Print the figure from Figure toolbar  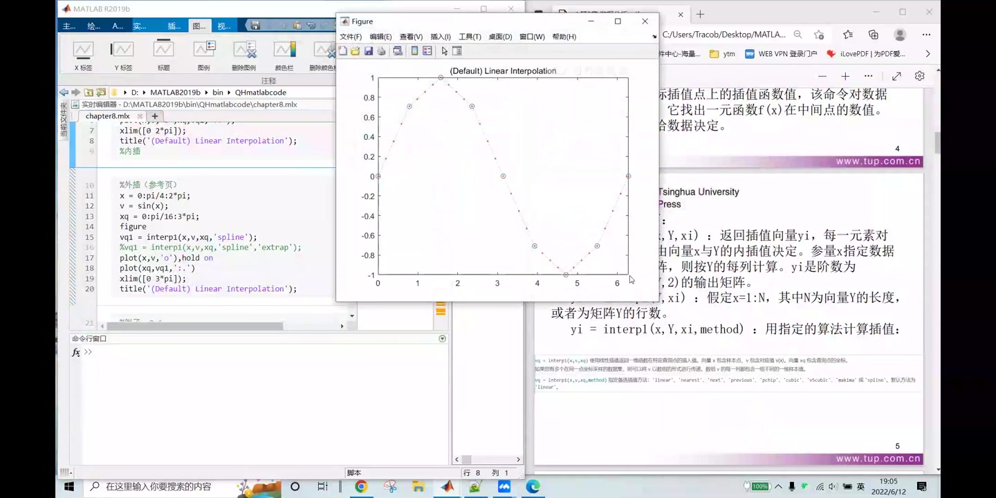(380, 51)
